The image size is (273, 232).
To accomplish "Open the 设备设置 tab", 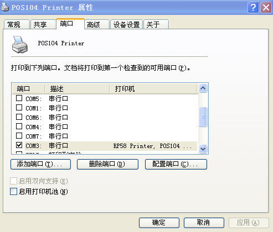I will [126, 24].
